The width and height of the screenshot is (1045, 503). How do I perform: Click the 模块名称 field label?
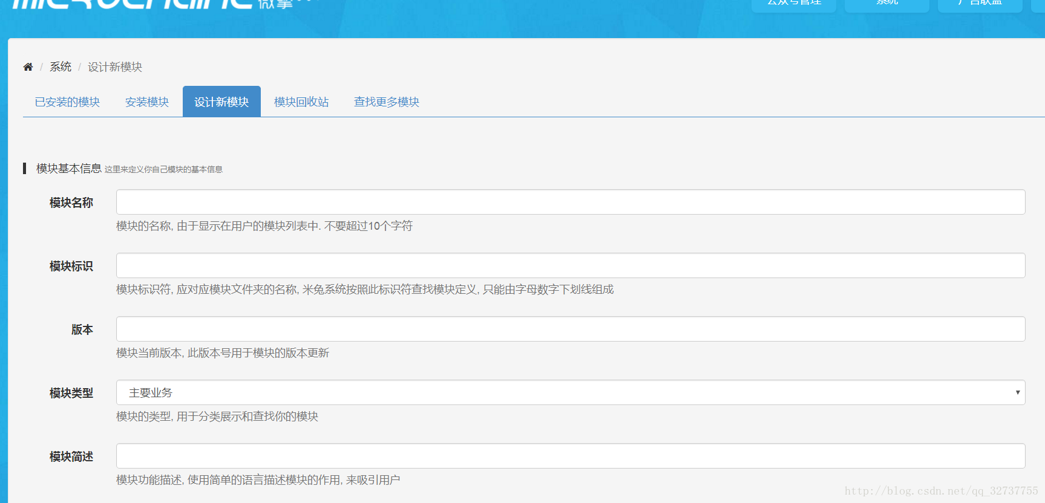(x=71, y=203)
